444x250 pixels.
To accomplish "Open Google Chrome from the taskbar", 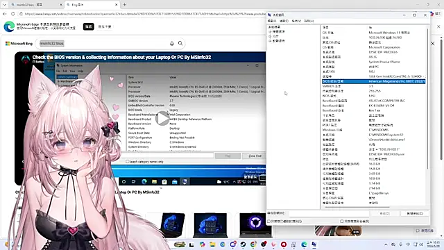I will coord(253,244).
